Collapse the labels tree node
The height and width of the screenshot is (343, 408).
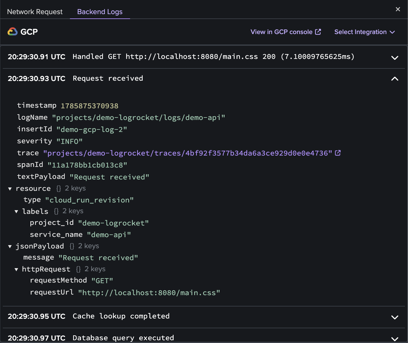[16, 211]
